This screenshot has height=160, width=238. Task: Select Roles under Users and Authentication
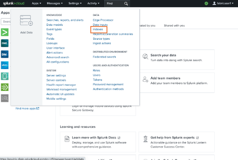pyautogui.click(x=97, y=70)
